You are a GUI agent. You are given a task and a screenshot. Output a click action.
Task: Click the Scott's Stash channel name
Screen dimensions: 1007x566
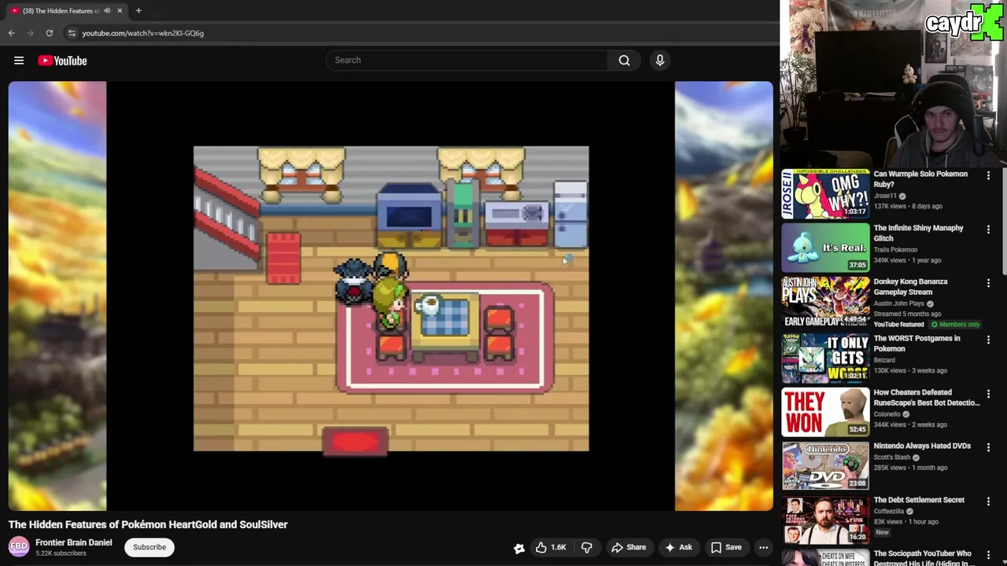click(x=892, y=457)
